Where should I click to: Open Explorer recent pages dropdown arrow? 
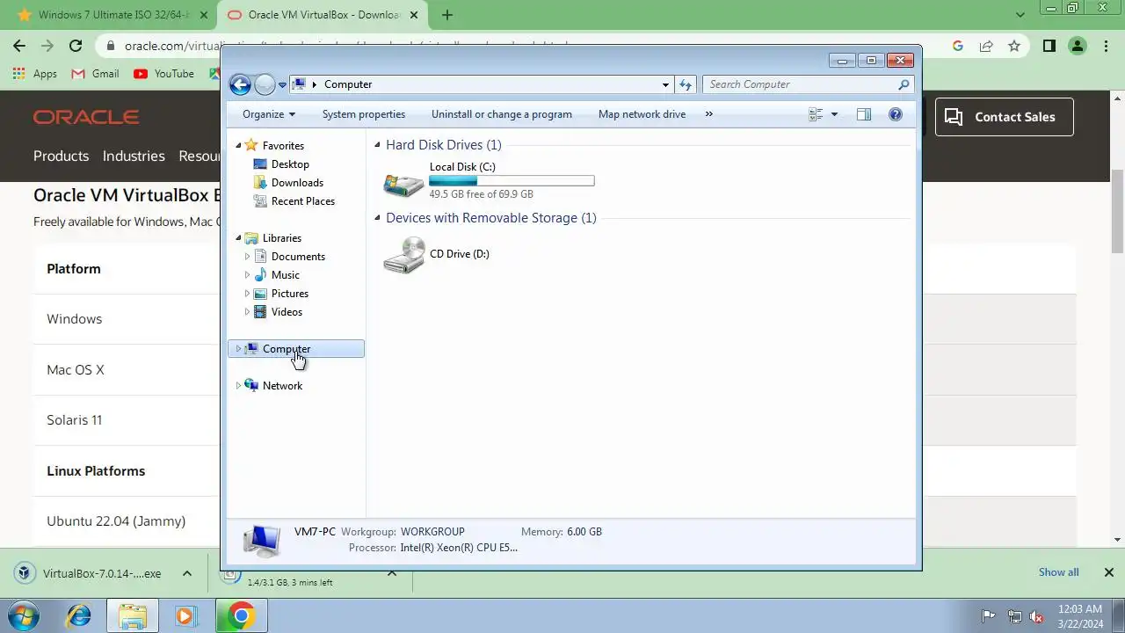[282, 85]
